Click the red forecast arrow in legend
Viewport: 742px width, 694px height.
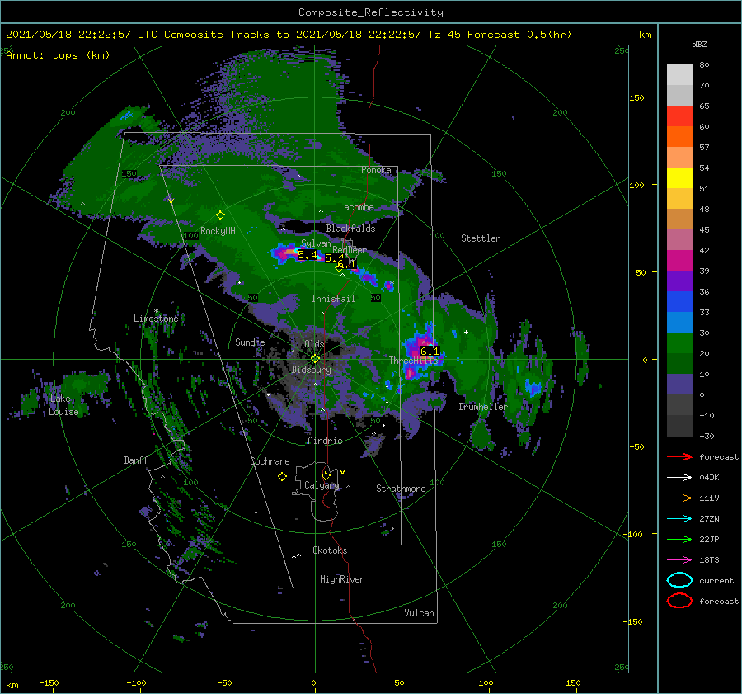click(679, 456)
